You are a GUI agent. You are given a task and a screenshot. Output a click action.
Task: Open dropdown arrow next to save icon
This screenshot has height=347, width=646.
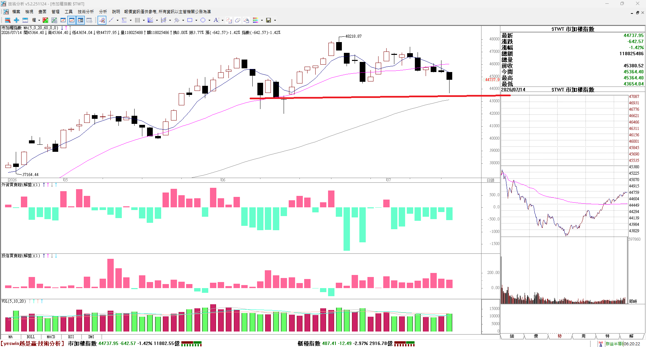pos(275,20)
